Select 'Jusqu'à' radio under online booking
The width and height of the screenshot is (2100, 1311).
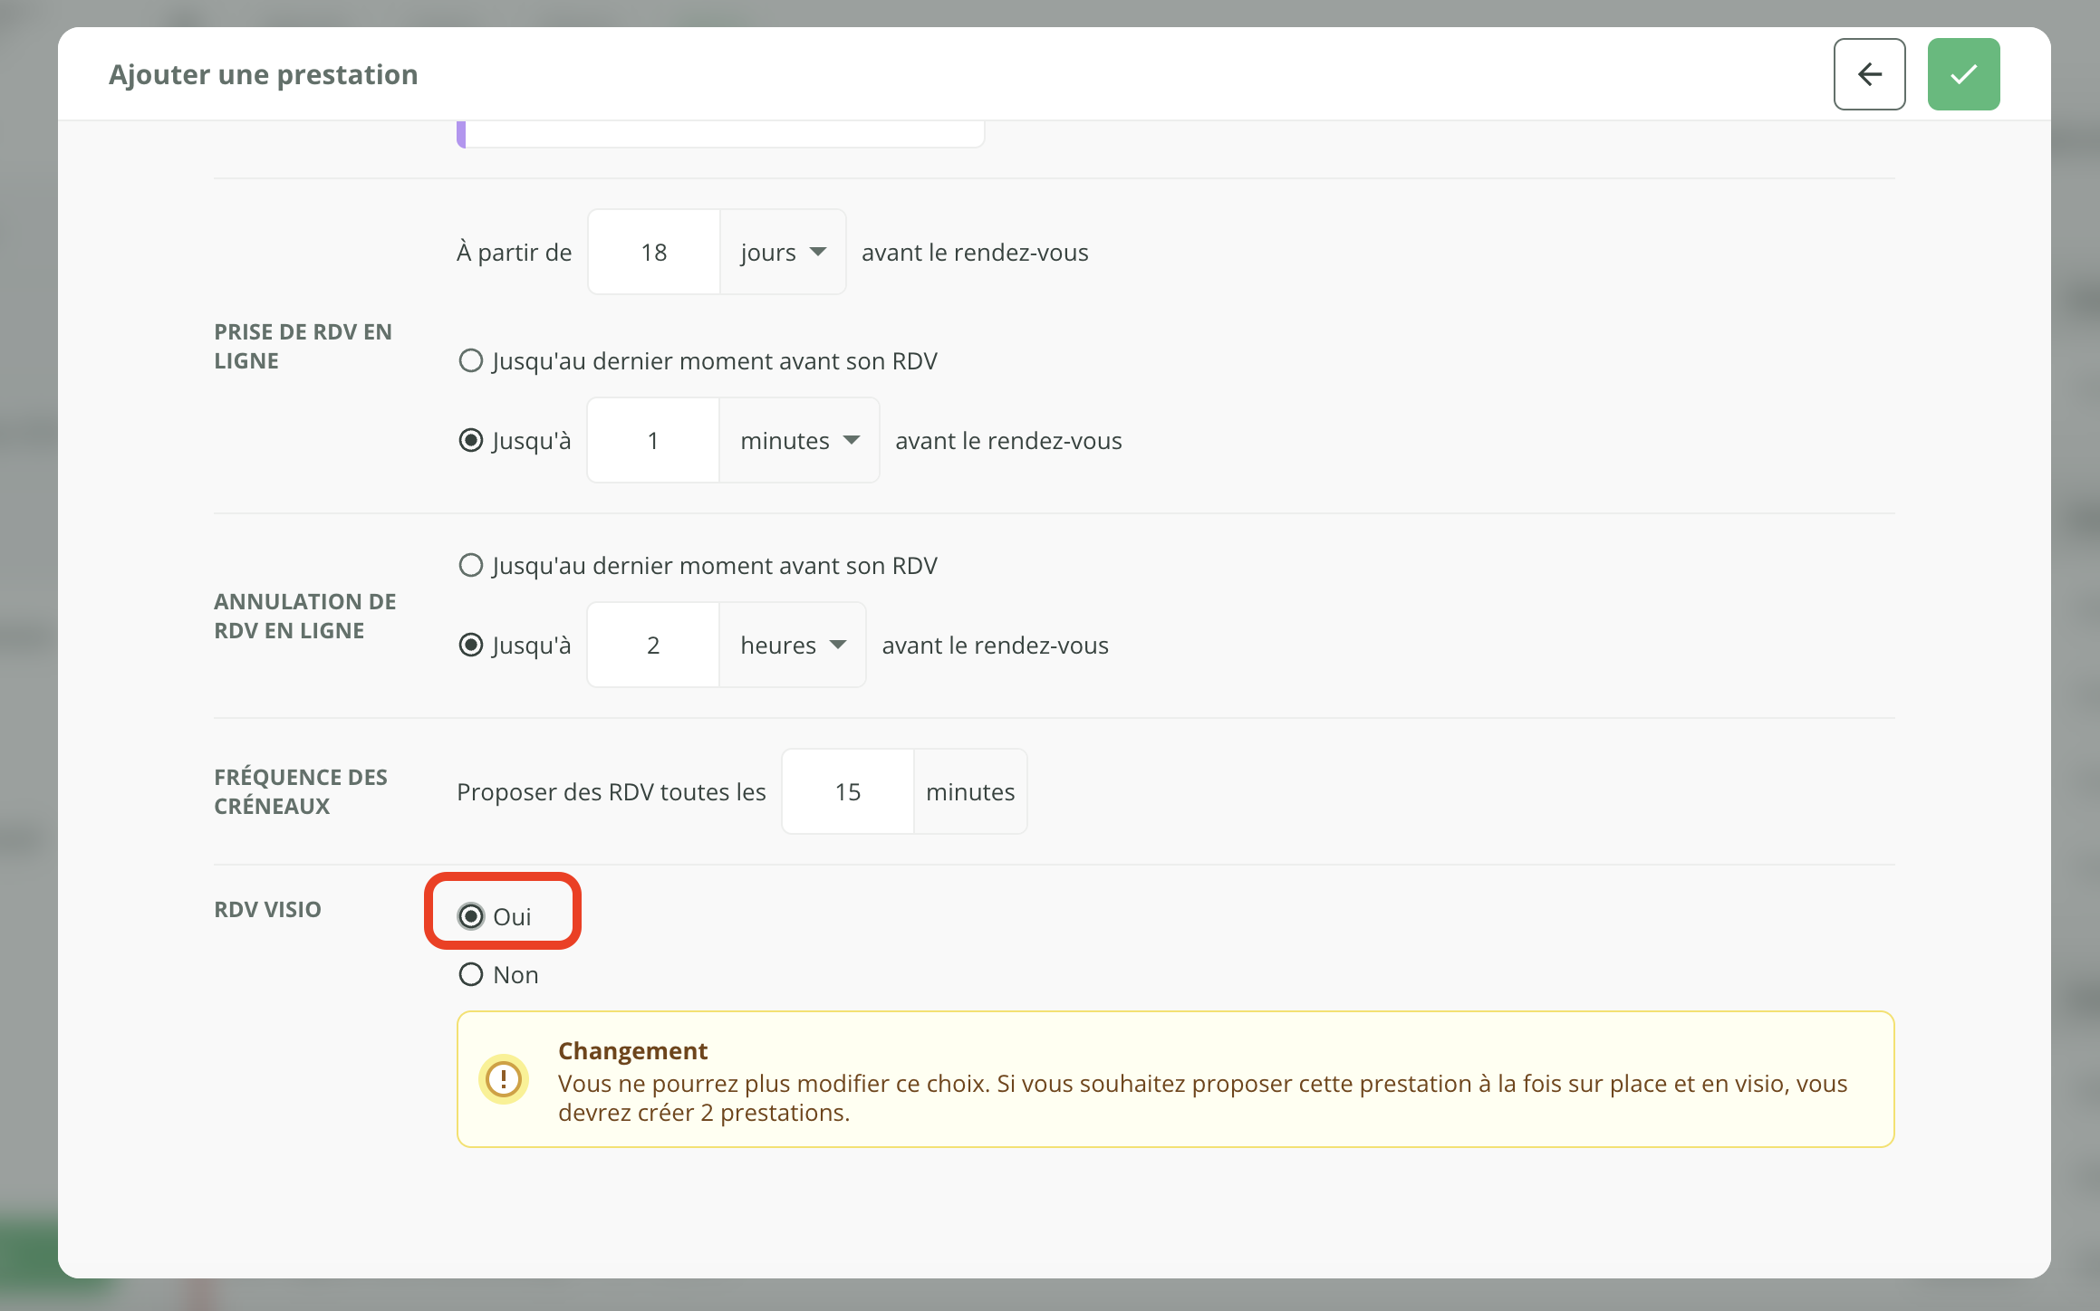pyautogui.click(x=471, y=441)
